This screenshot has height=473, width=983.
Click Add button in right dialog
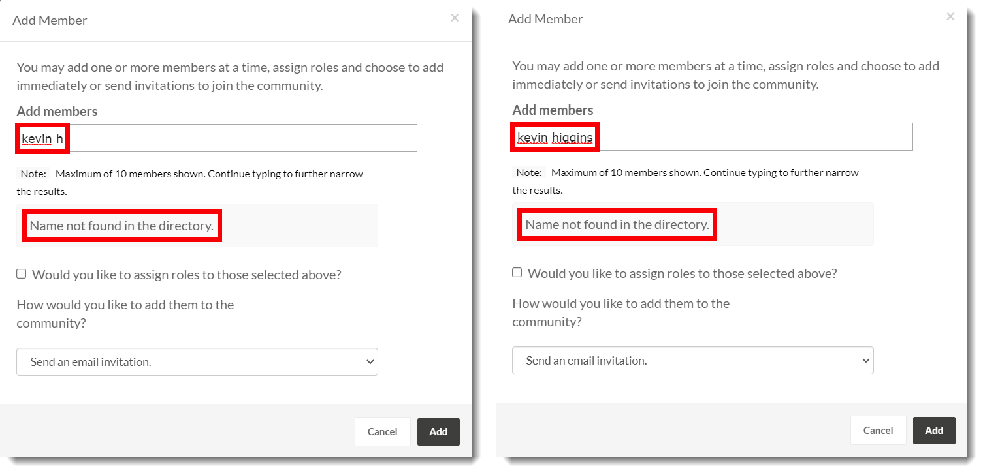tap(934, 431)
